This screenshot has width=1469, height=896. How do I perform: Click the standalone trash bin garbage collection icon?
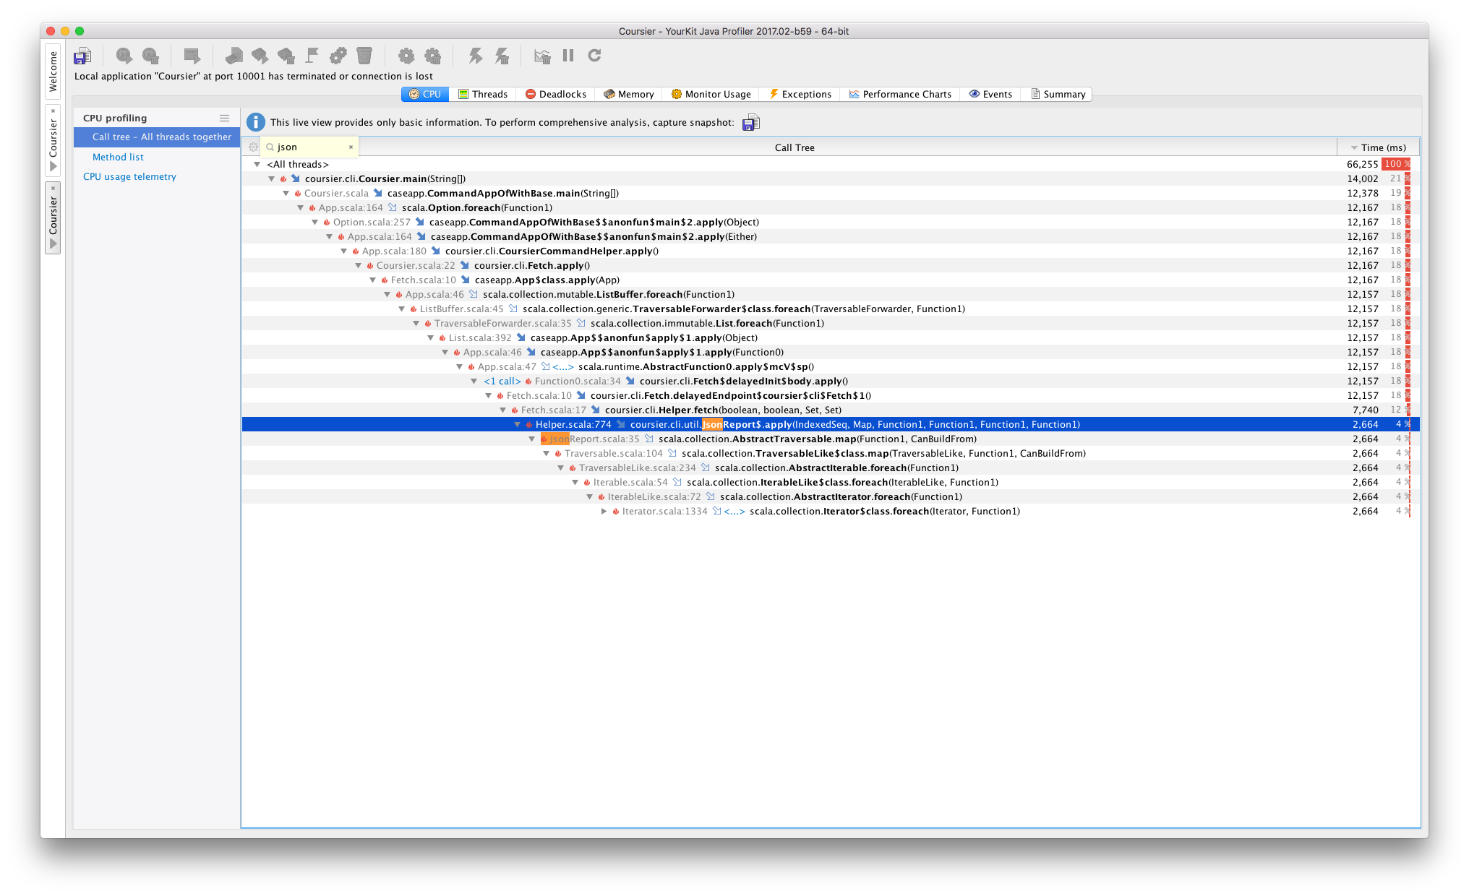coord(364,56)
